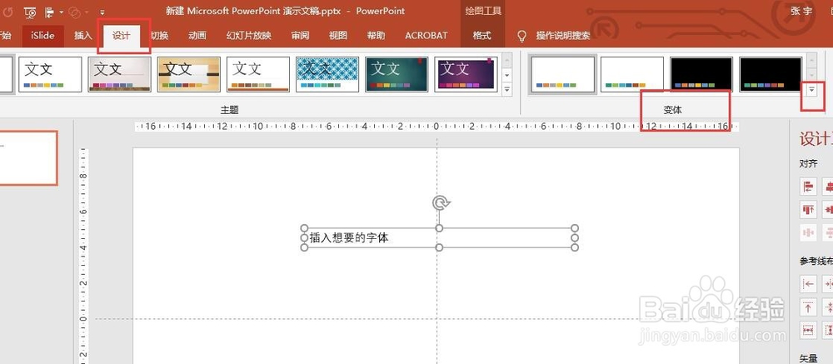Click the horizontal ruler above the slide
The width and height of the screenshot is (833, 364).
tap(436, 127)
